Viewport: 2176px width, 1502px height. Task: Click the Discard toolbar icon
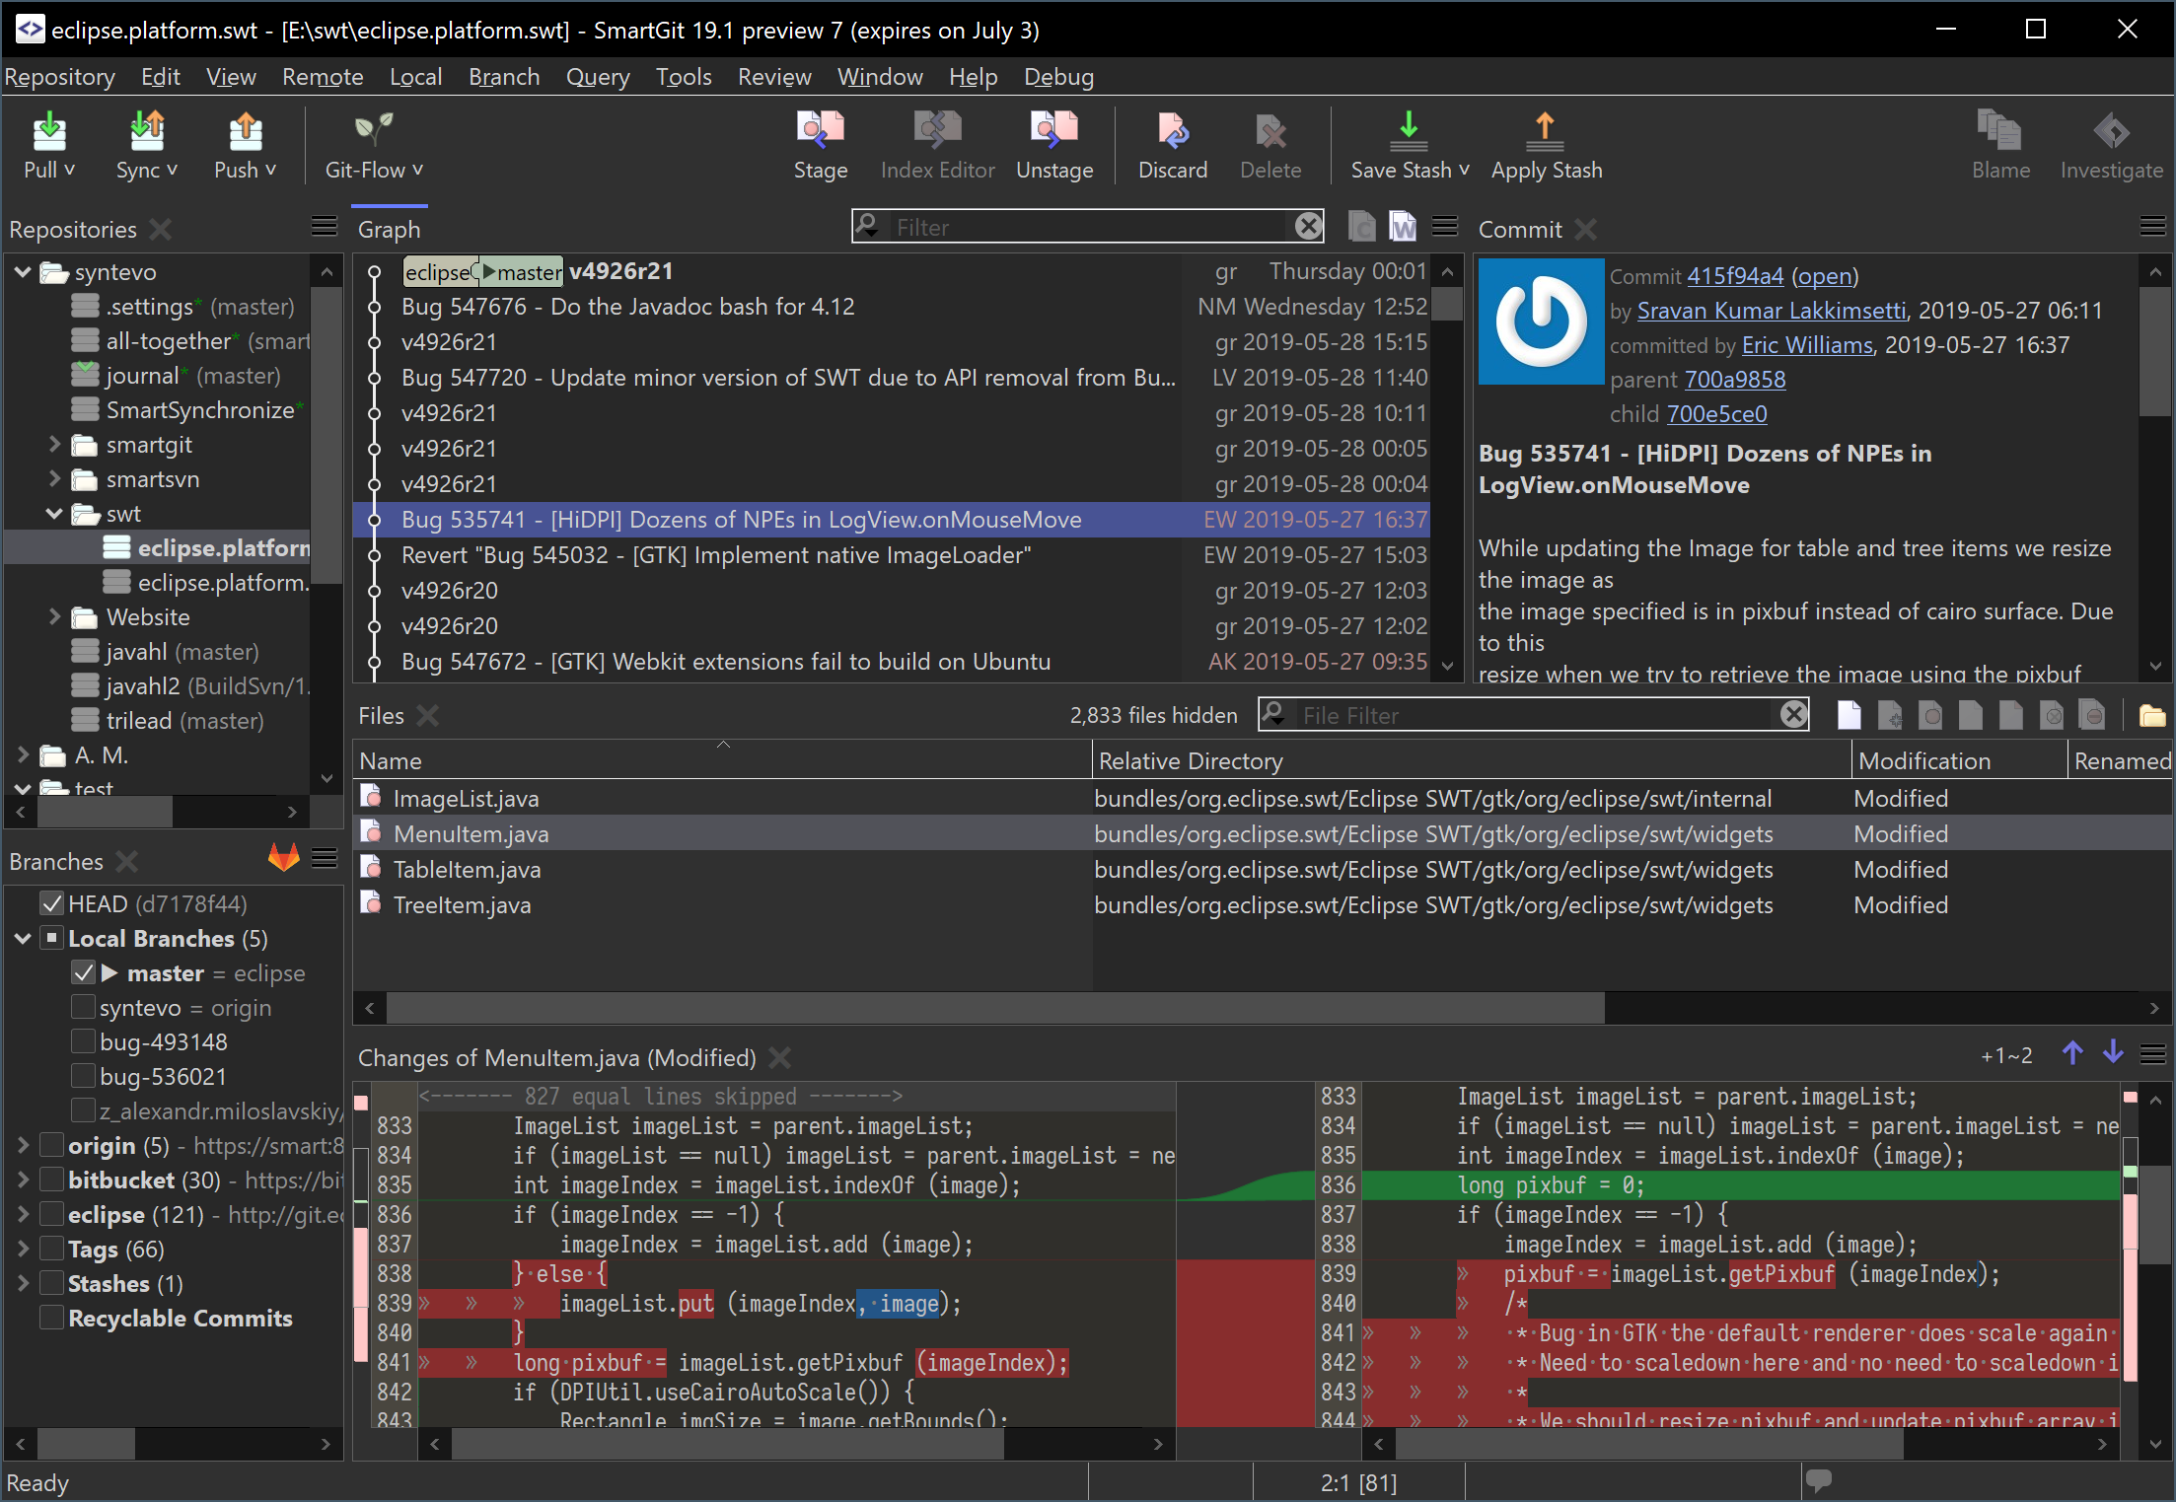point(1172,145)
